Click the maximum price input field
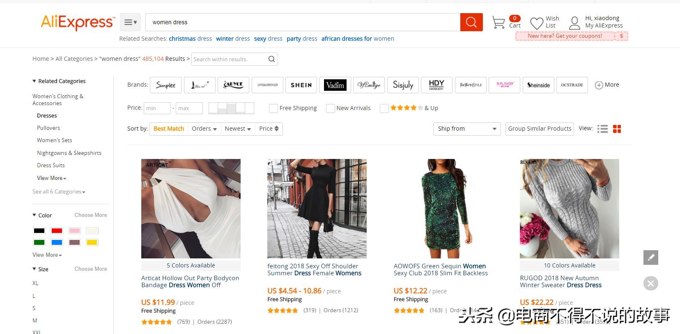Screen dimensions: 680x334 (x=189, y=108)
